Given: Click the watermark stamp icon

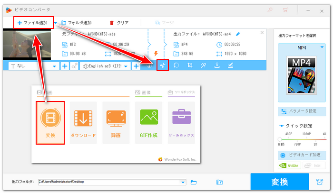Looking at the screenshot, I should click(x=216, y=66).
